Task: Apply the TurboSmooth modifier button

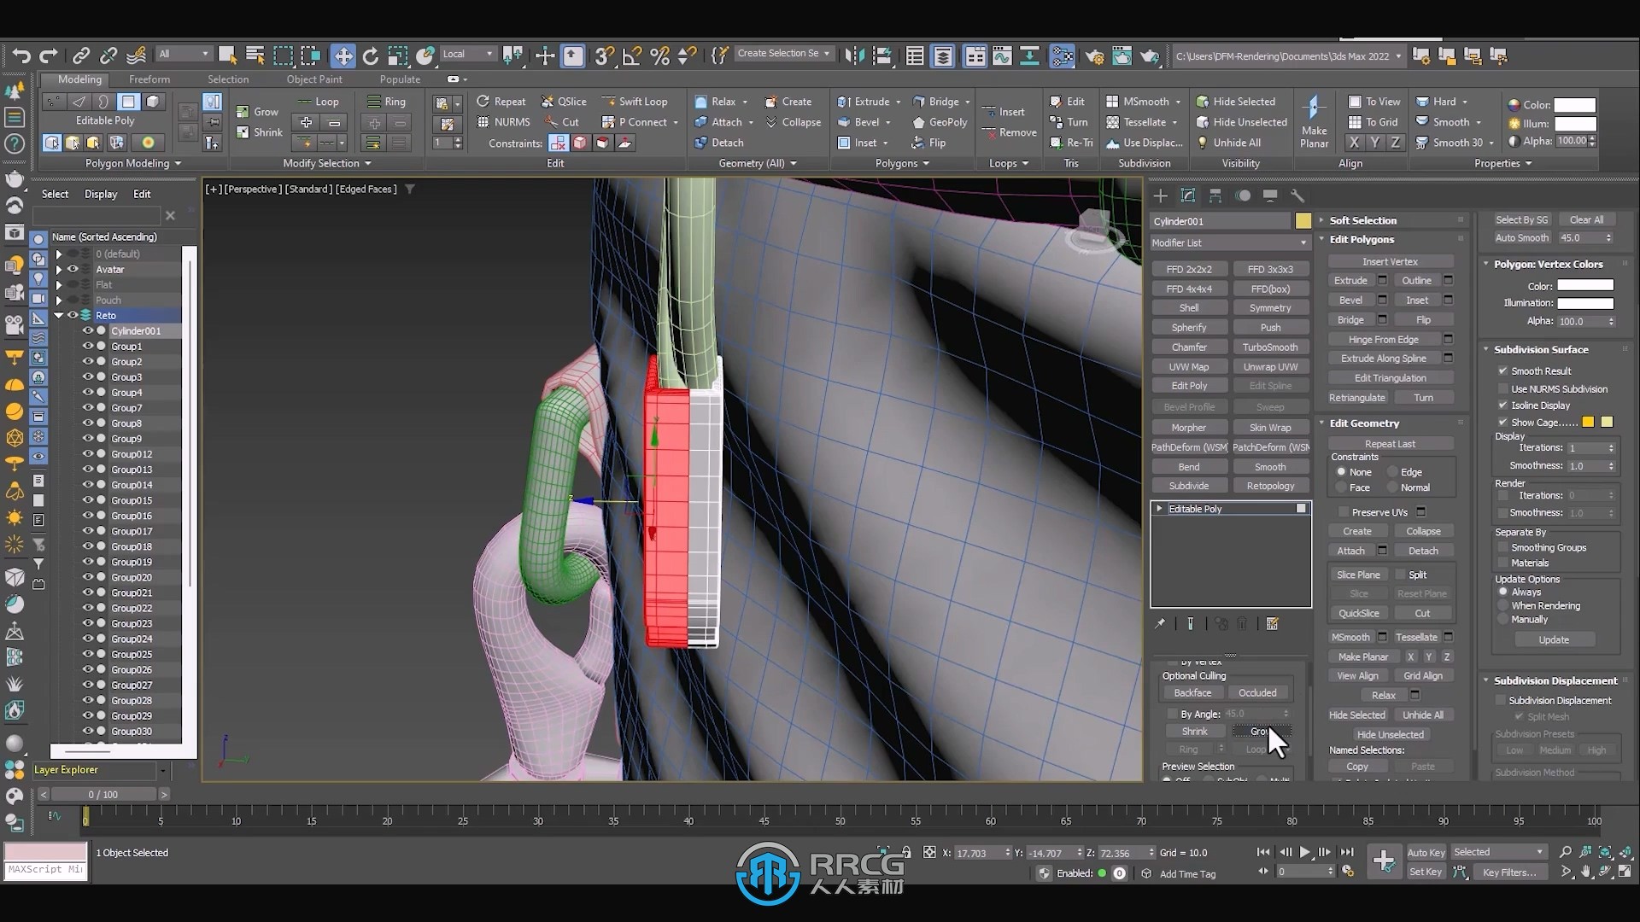Action: tap(1270, 347)
